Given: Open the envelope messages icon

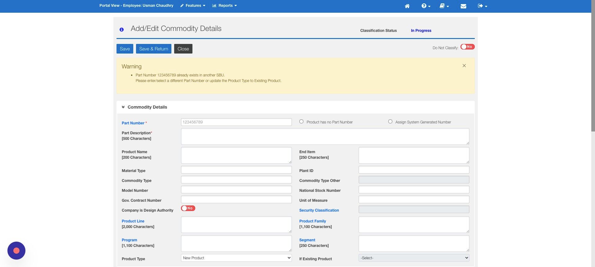Looking at the screenshot, I should point(463,6).
